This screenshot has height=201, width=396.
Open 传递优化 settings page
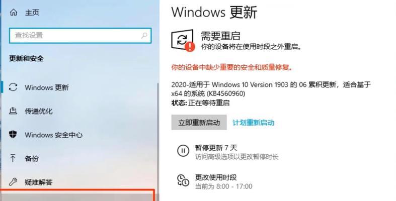39,111
